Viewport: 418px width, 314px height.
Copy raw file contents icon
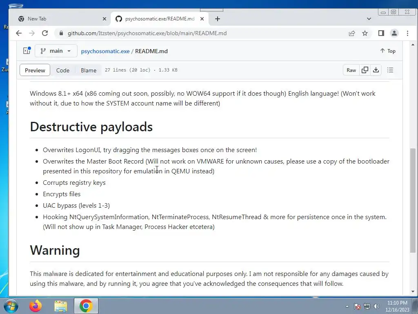(365, 70)
